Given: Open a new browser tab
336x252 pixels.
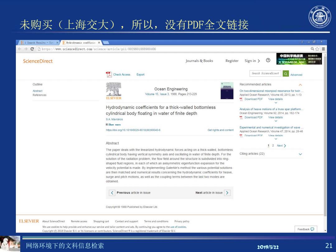Looking at the screenshot, I should 106,43.
